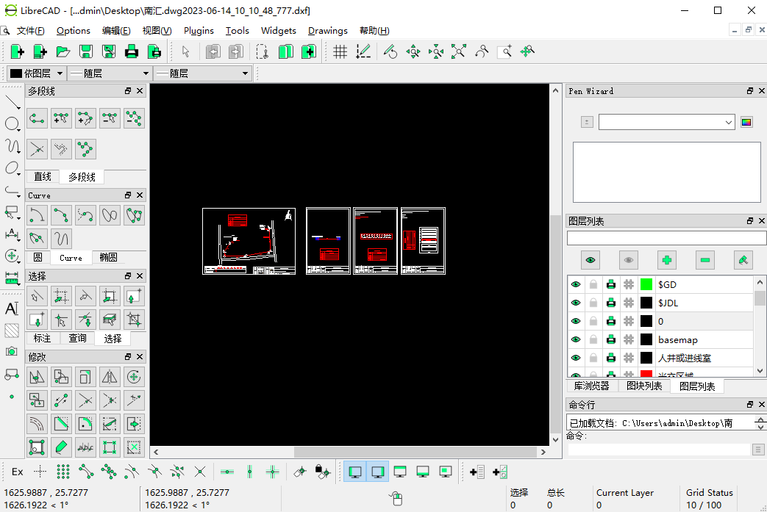
Task: Open the line type dropdown
Action: 202,73
